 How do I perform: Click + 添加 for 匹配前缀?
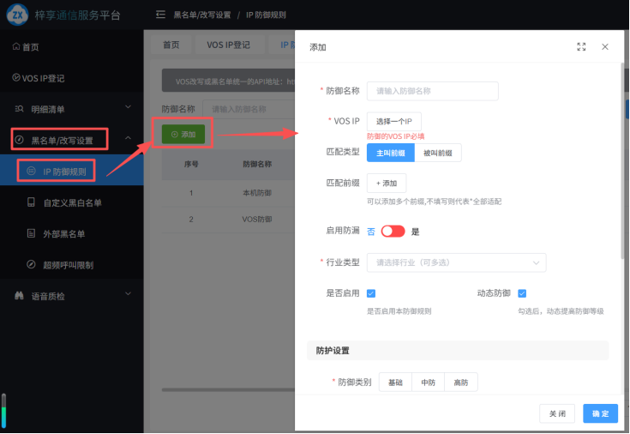387,183
